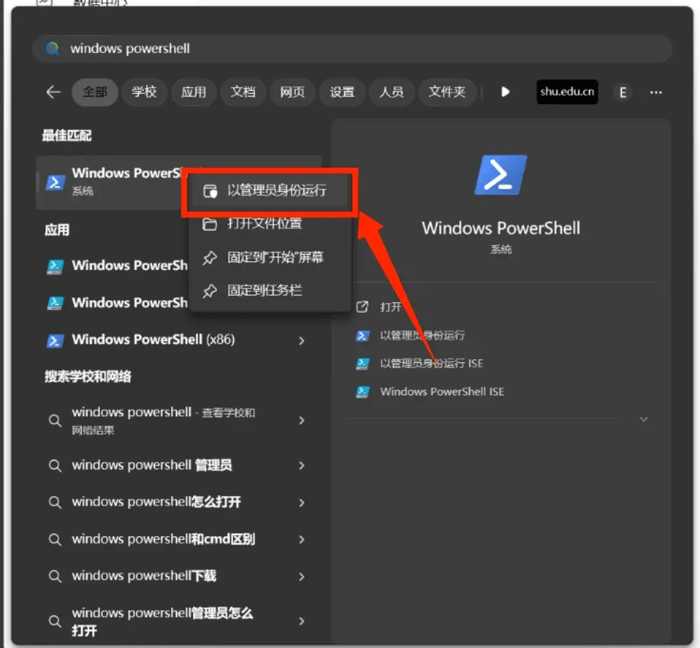Click 打开 in the preview panel
This screenshot has height=648, width=700.
(391, 307)
